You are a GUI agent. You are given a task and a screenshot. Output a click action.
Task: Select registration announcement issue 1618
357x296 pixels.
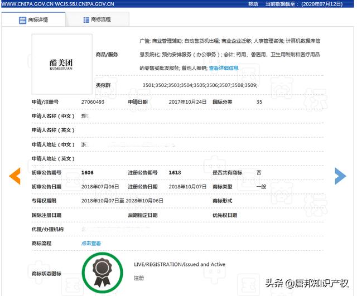175,173
